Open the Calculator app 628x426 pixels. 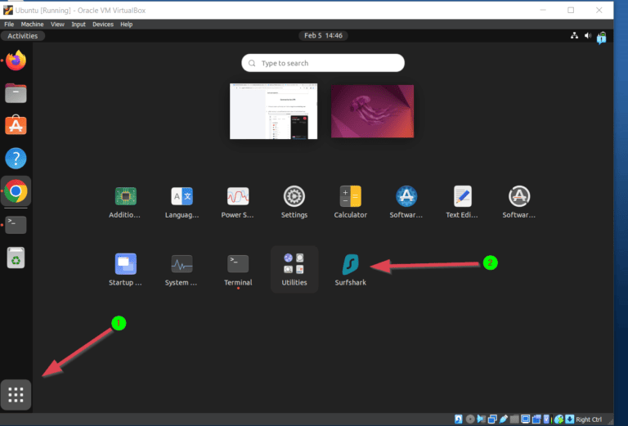click(351, 203)
